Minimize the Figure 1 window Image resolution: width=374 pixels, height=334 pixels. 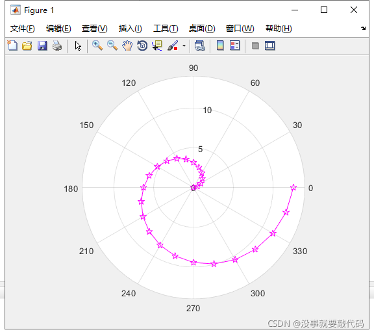[295, 10]
